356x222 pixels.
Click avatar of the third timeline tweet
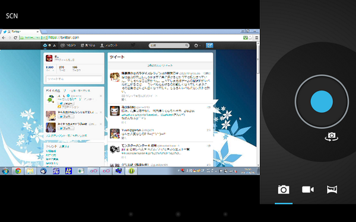tap(115, 134)
